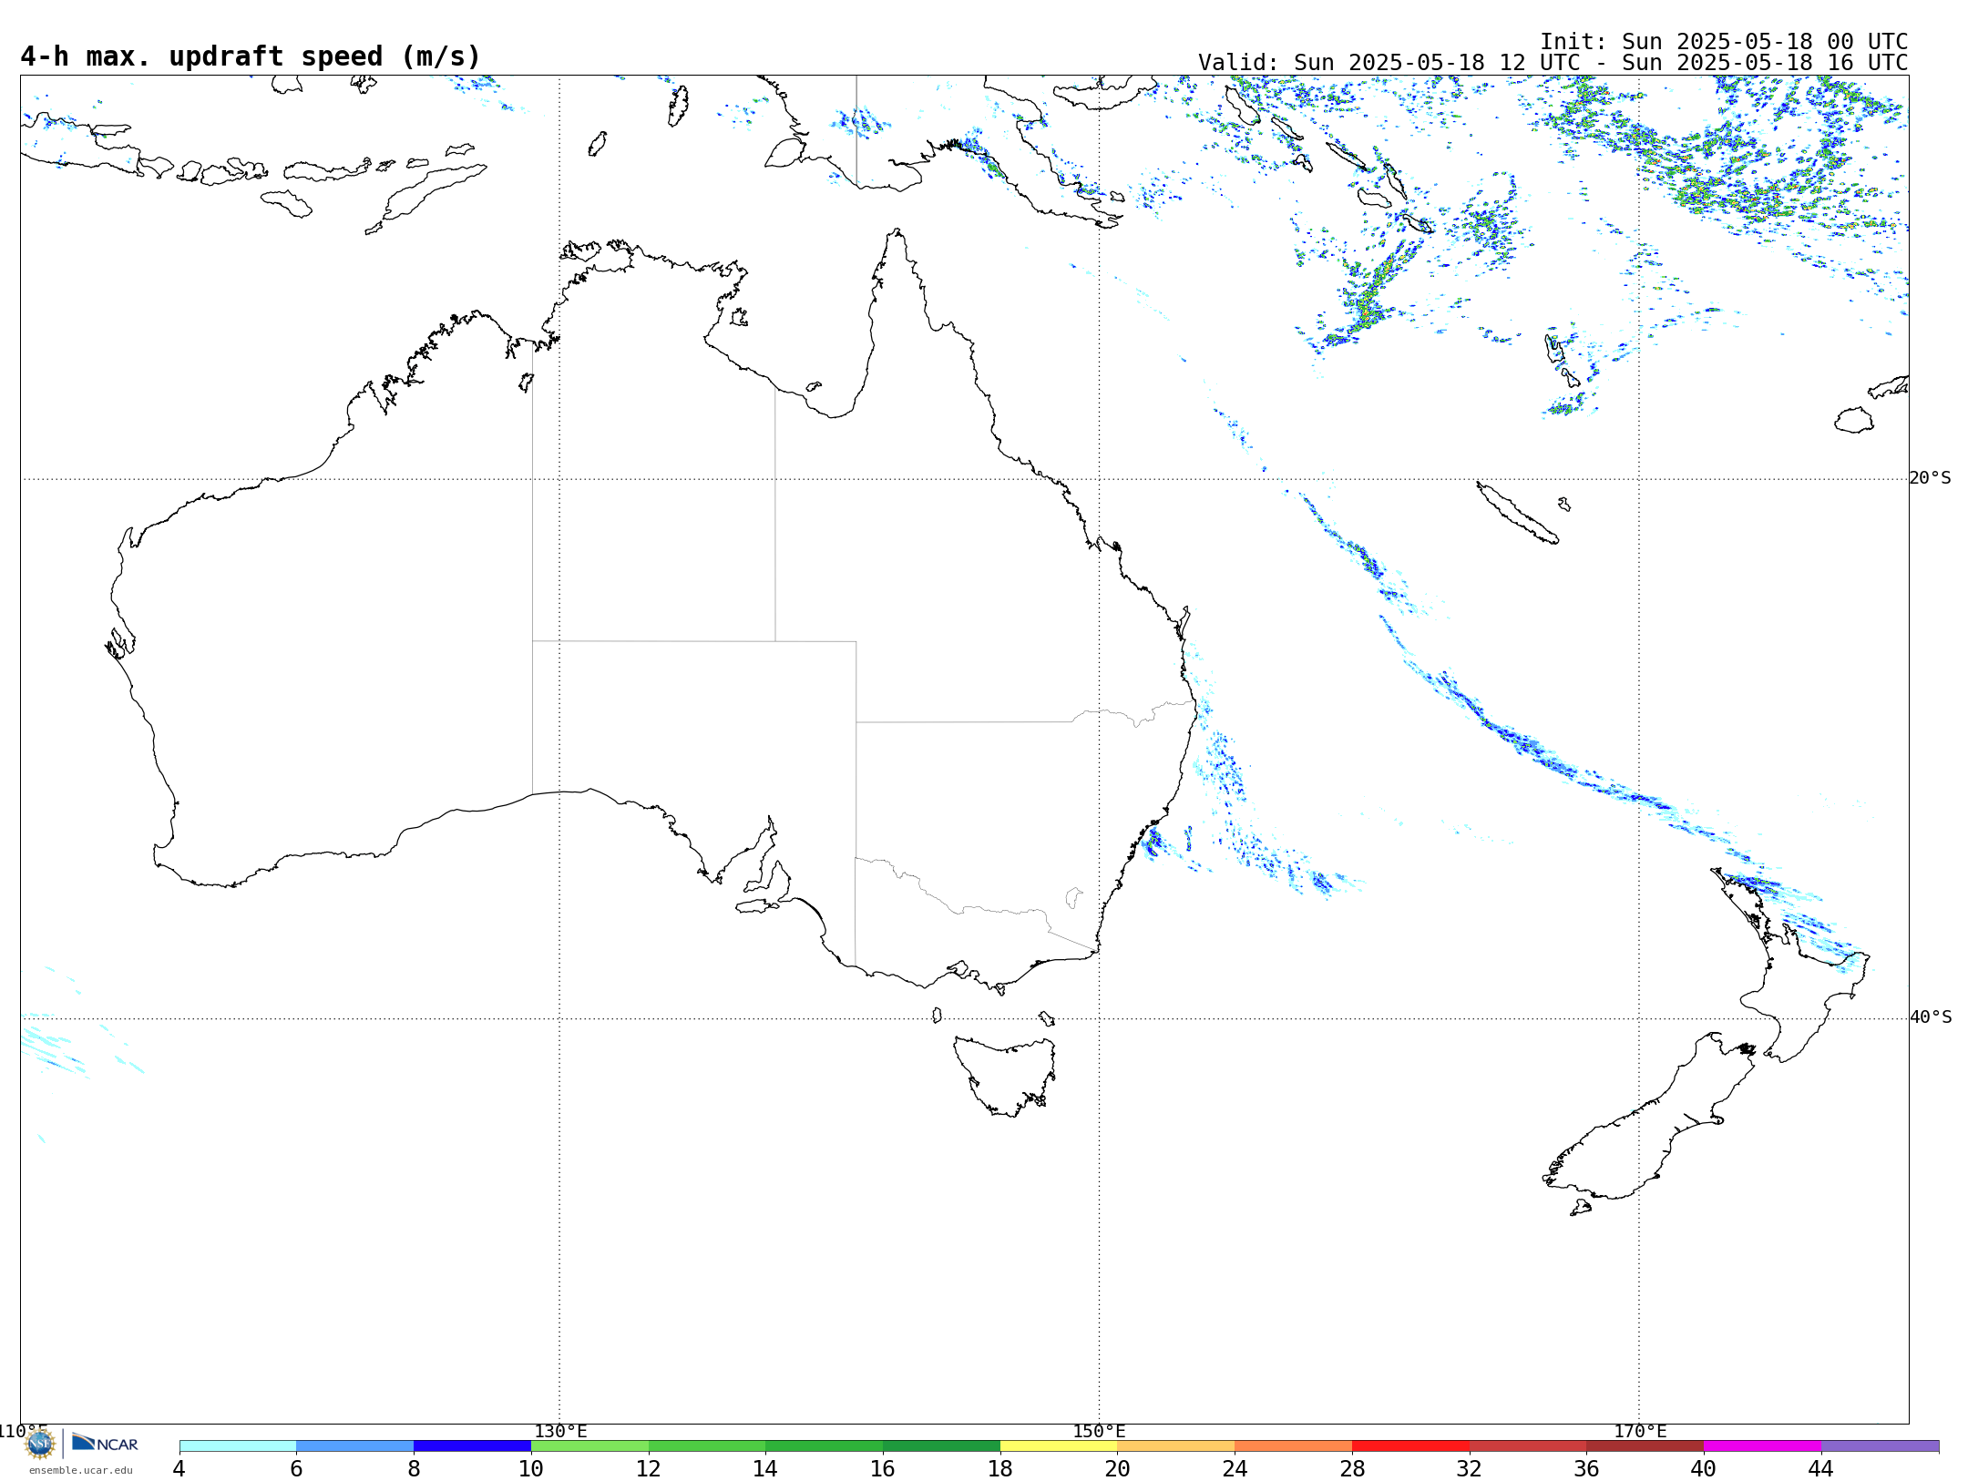Screen dimensions: 1968x1481
Task: Click the colorbar tick label '4'
Action: point(179,1469)
